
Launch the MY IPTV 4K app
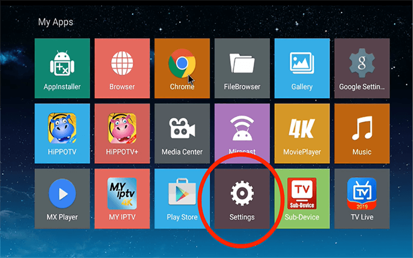(x=122, y=199)
